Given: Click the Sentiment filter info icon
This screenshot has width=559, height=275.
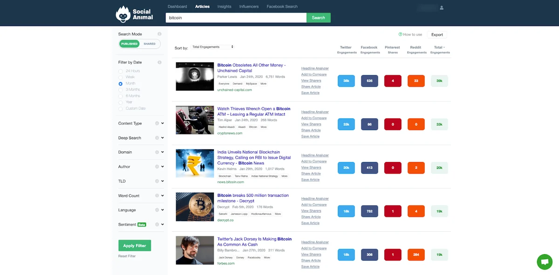Looking at the screenshot, I should click(x=157, y=224).
